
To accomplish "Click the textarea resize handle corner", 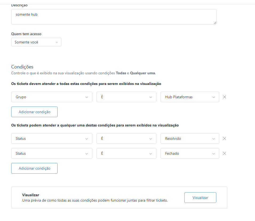I will (215, 23).
